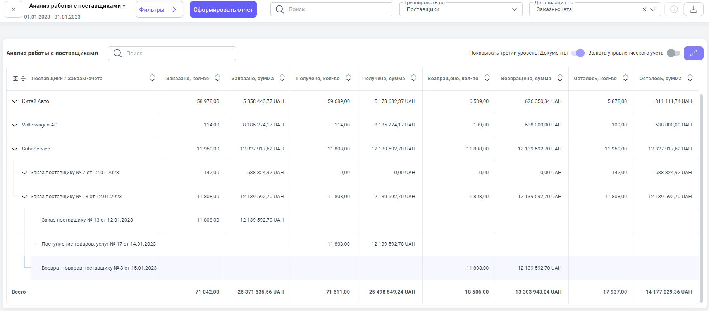Collapse the SubaService supplier row
709x311 pixels.
(x=14, y=149)
